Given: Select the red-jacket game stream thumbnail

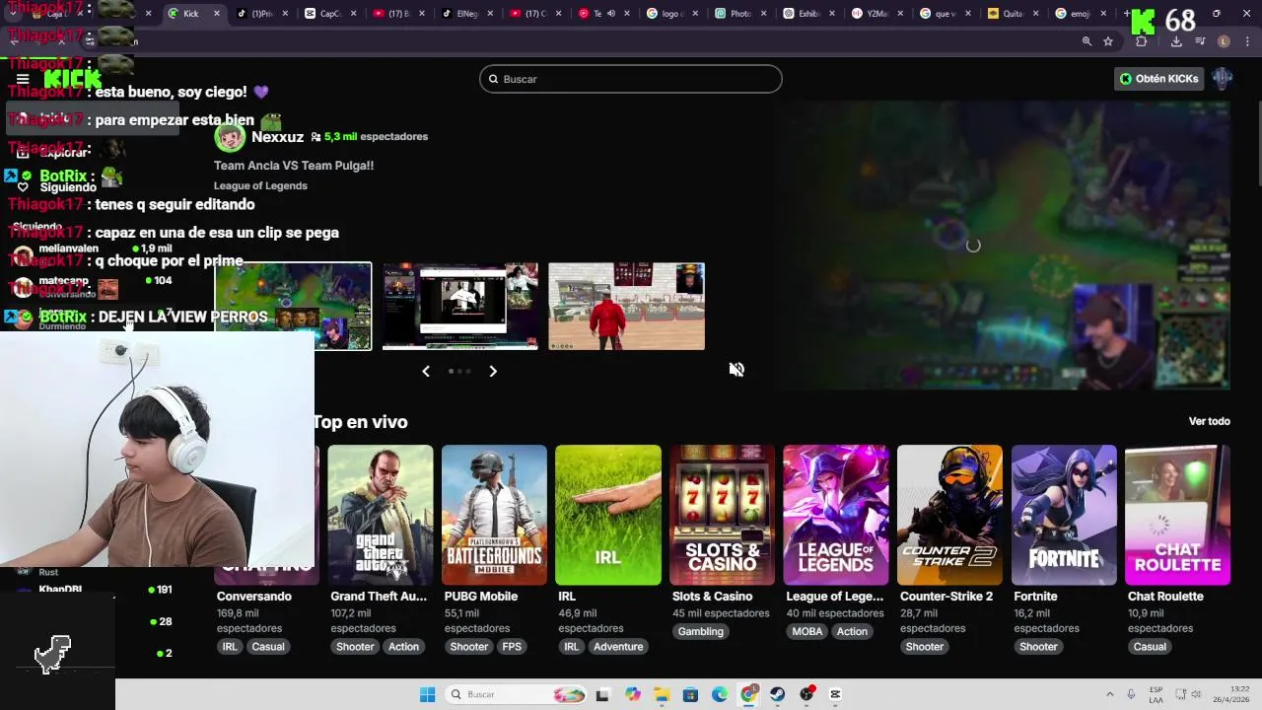Looking at the screenshot, I should (x=627, y=306).
